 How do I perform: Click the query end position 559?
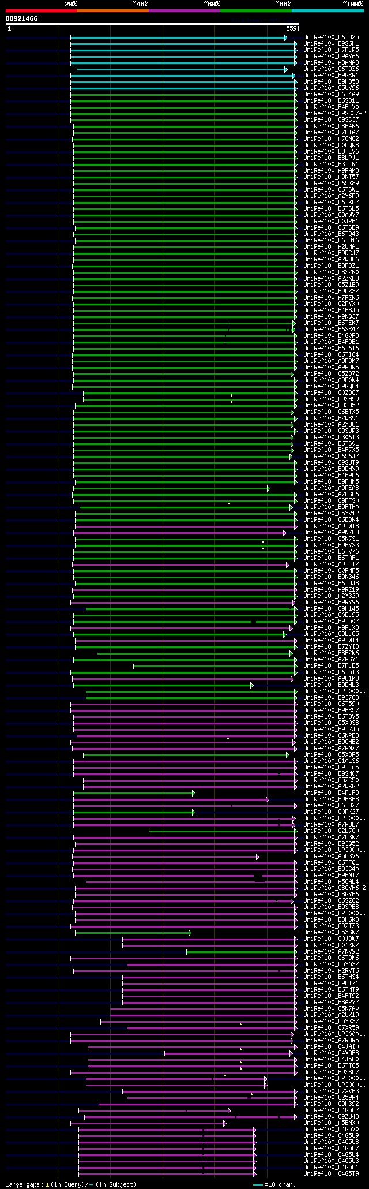(x=291, y=28)
